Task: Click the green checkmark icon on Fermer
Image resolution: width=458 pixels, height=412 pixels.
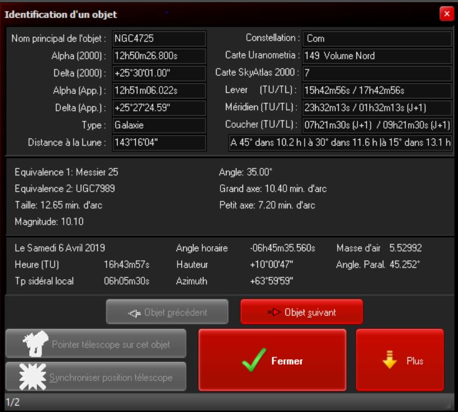Action: click(x=253, y=361)
